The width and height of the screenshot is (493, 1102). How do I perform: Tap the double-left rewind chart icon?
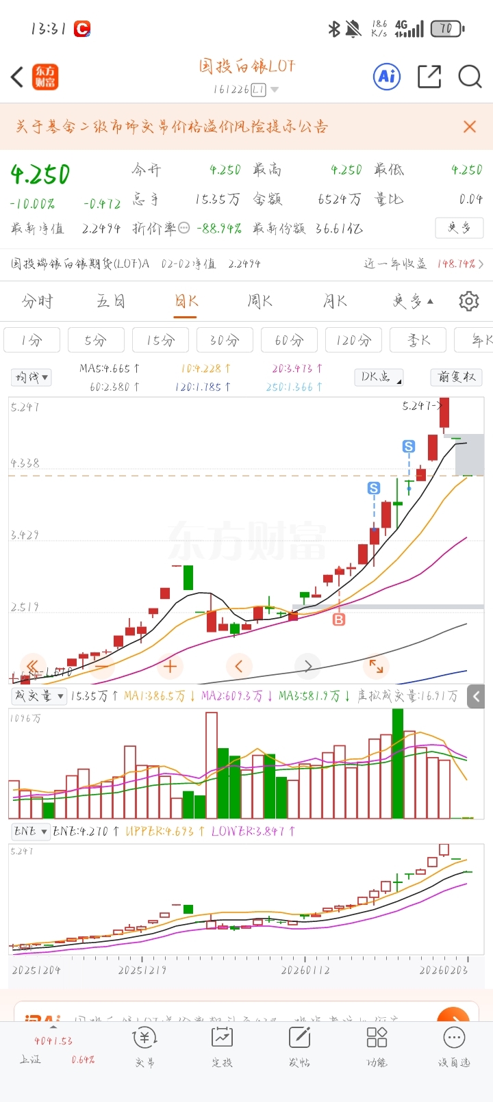click(32, 666)
